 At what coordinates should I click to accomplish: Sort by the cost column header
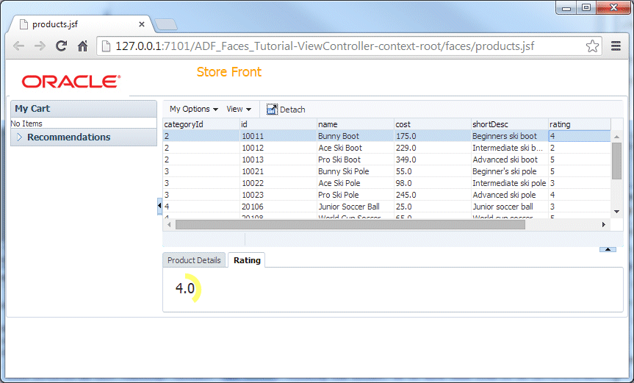click(432, 124)
